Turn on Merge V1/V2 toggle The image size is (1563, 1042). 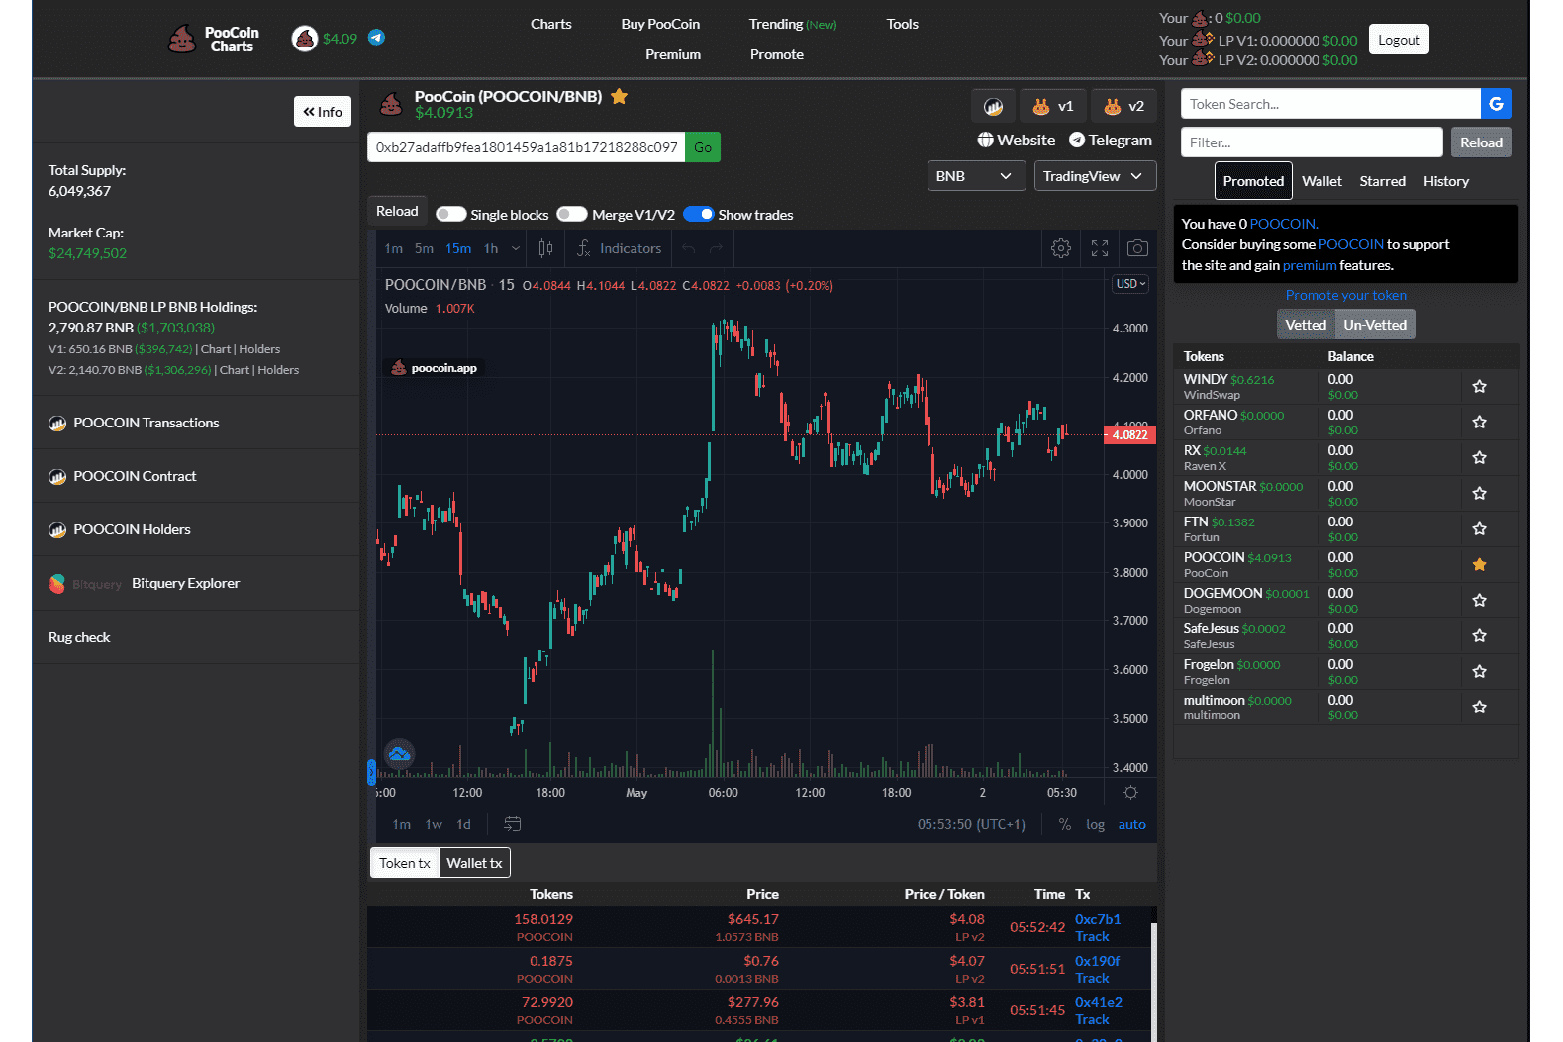point(571,215)
